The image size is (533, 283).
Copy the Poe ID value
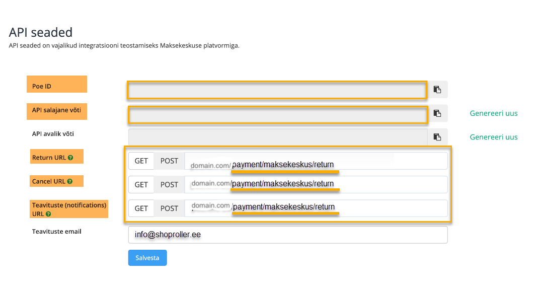pyautogui.click(x=437, y=90)
